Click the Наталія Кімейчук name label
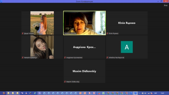 (x=30, y=58)
